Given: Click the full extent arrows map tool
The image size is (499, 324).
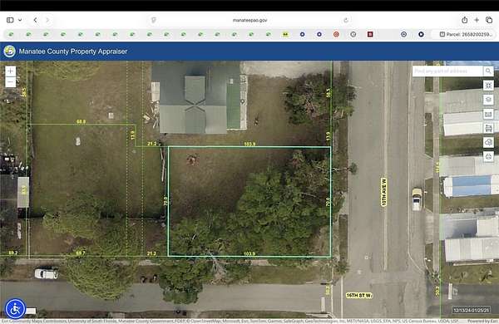Looking at the screenshot, I should coord(488,86).
